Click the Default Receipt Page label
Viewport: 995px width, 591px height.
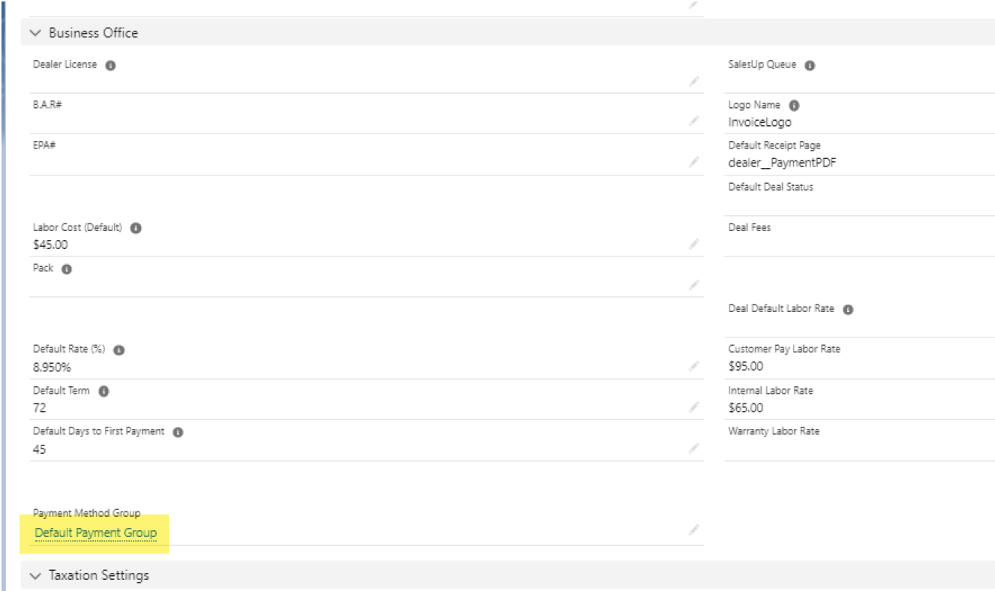click(776, 145)
